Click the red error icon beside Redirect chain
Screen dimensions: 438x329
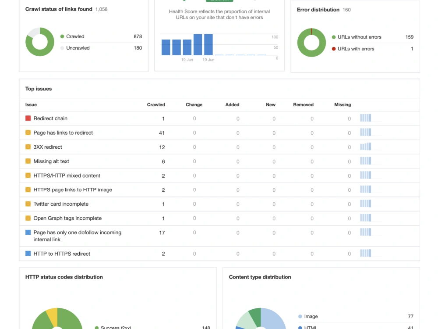coord(28,118)
